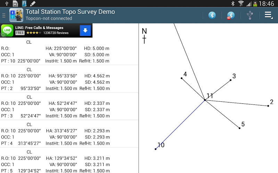This screenshot has width=278, height=173.
Task: Tap the LINE app ad icon
Action: 7,30
